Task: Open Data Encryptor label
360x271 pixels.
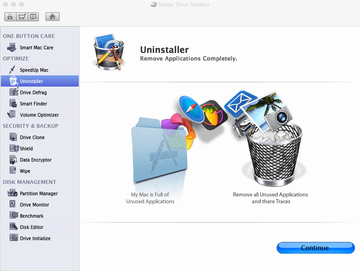Action: coord(36,160)
